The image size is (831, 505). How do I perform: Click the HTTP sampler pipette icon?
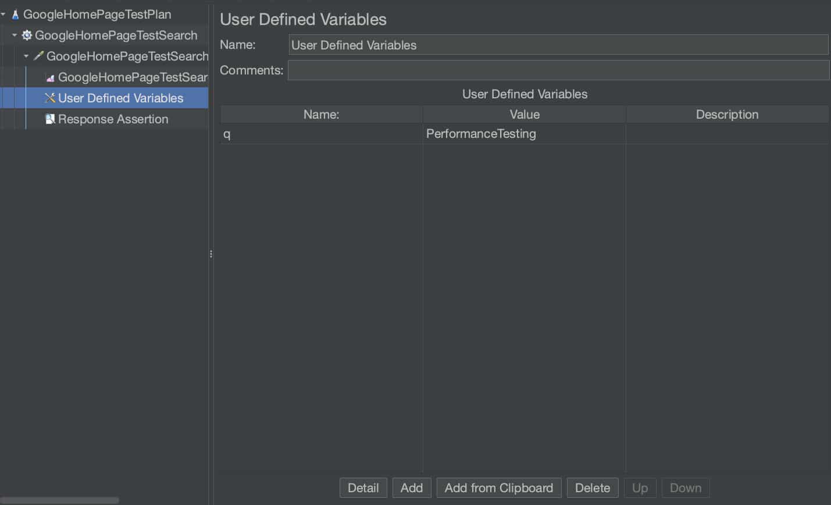[38, 56]
